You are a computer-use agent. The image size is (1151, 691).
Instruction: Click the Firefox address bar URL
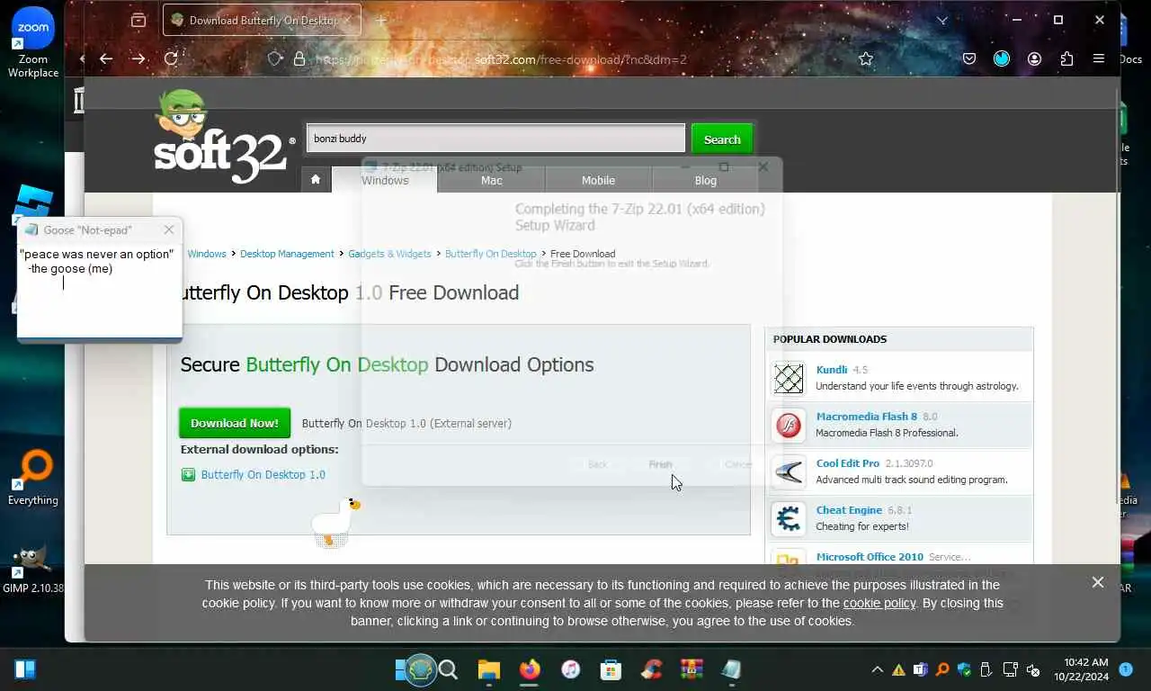coord(501,59)
